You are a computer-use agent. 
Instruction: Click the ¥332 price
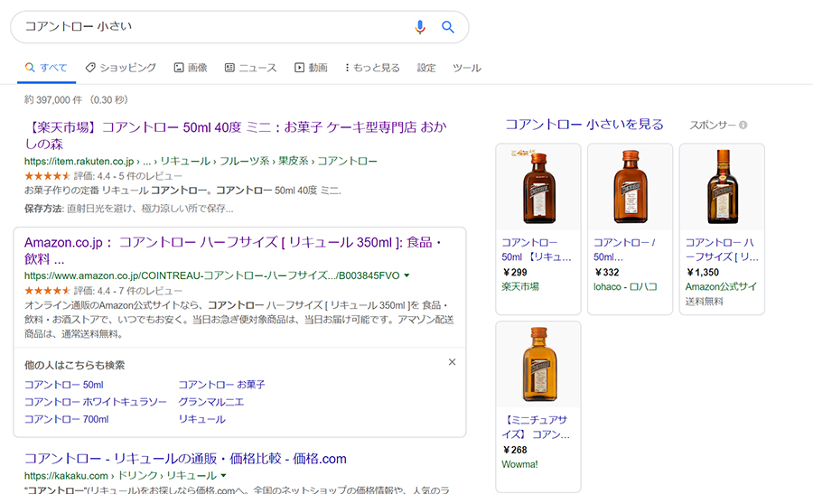607,272
